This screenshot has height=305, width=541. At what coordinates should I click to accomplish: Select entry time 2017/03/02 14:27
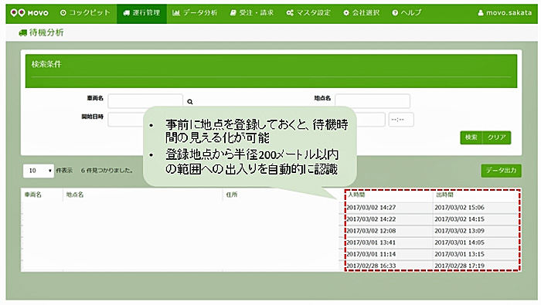[371, 208]
